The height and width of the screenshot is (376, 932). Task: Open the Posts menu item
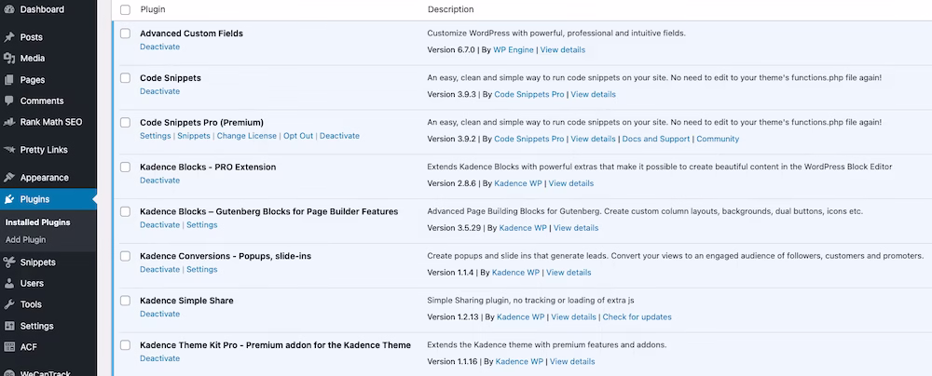(x=31, y=37)
